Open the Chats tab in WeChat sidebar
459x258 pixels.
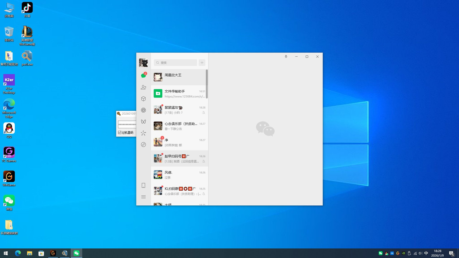[143, 76]
